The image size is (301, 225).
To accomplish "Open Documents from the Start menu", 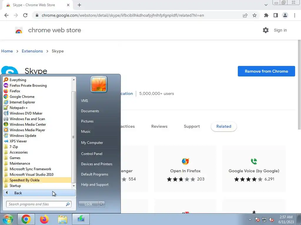I will (90, 111).
